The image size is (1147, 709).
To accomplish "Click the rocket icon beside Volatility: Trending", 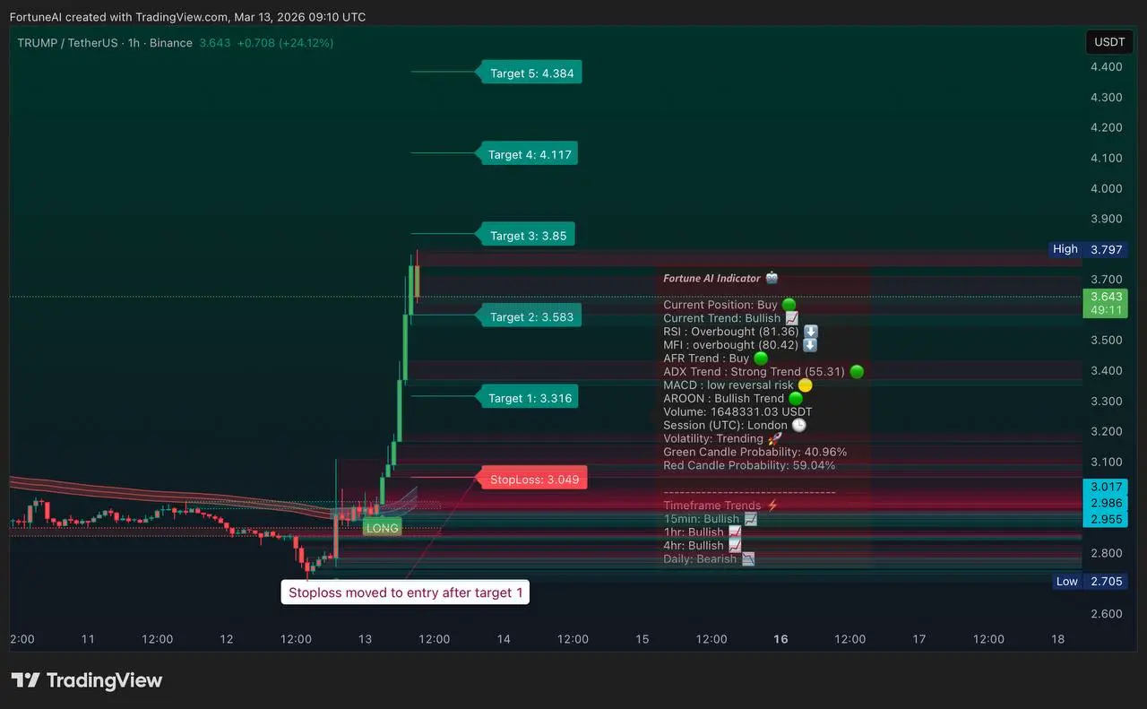I will click(x=774, y=438).
